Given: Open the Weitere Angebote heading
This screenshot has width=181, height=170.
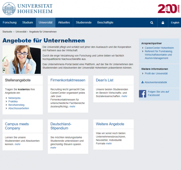Looking at the screenshot, I should coord(110,124).
